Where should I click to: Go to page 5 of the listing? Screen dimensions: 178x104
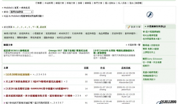coord(29,27)
